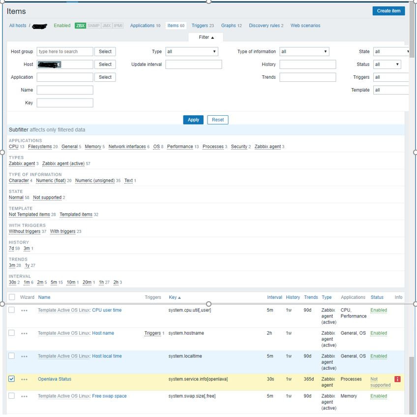The height and width of the screenshot is (417, 417).
Task: Sort items by Name column header
Action: tap(44, 297)
